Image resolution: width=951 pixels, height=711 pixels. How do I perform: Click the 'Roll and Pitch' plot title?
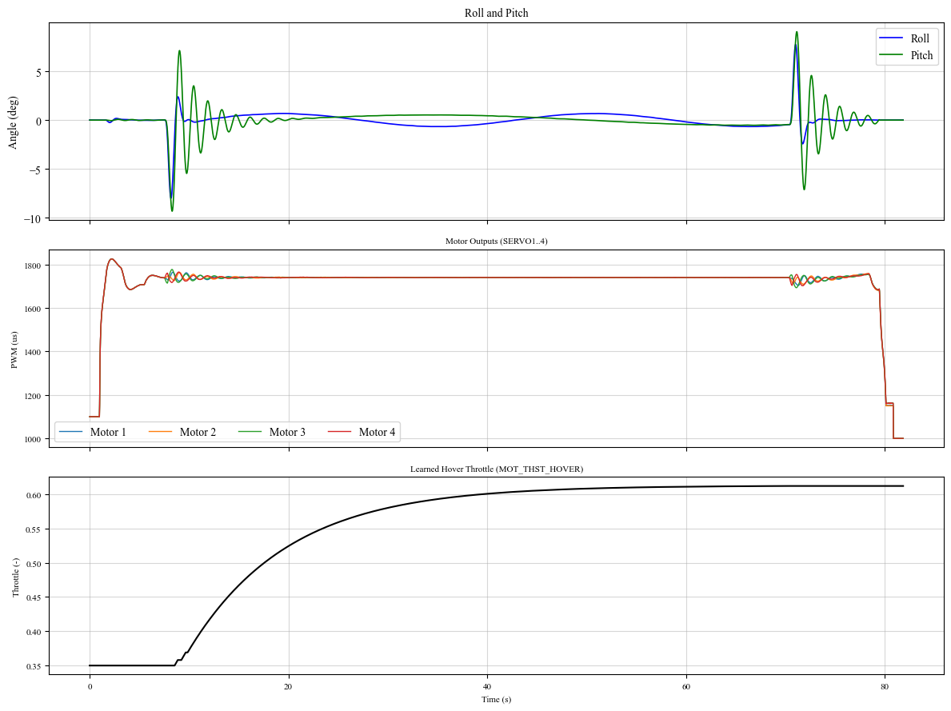(496, 13)
